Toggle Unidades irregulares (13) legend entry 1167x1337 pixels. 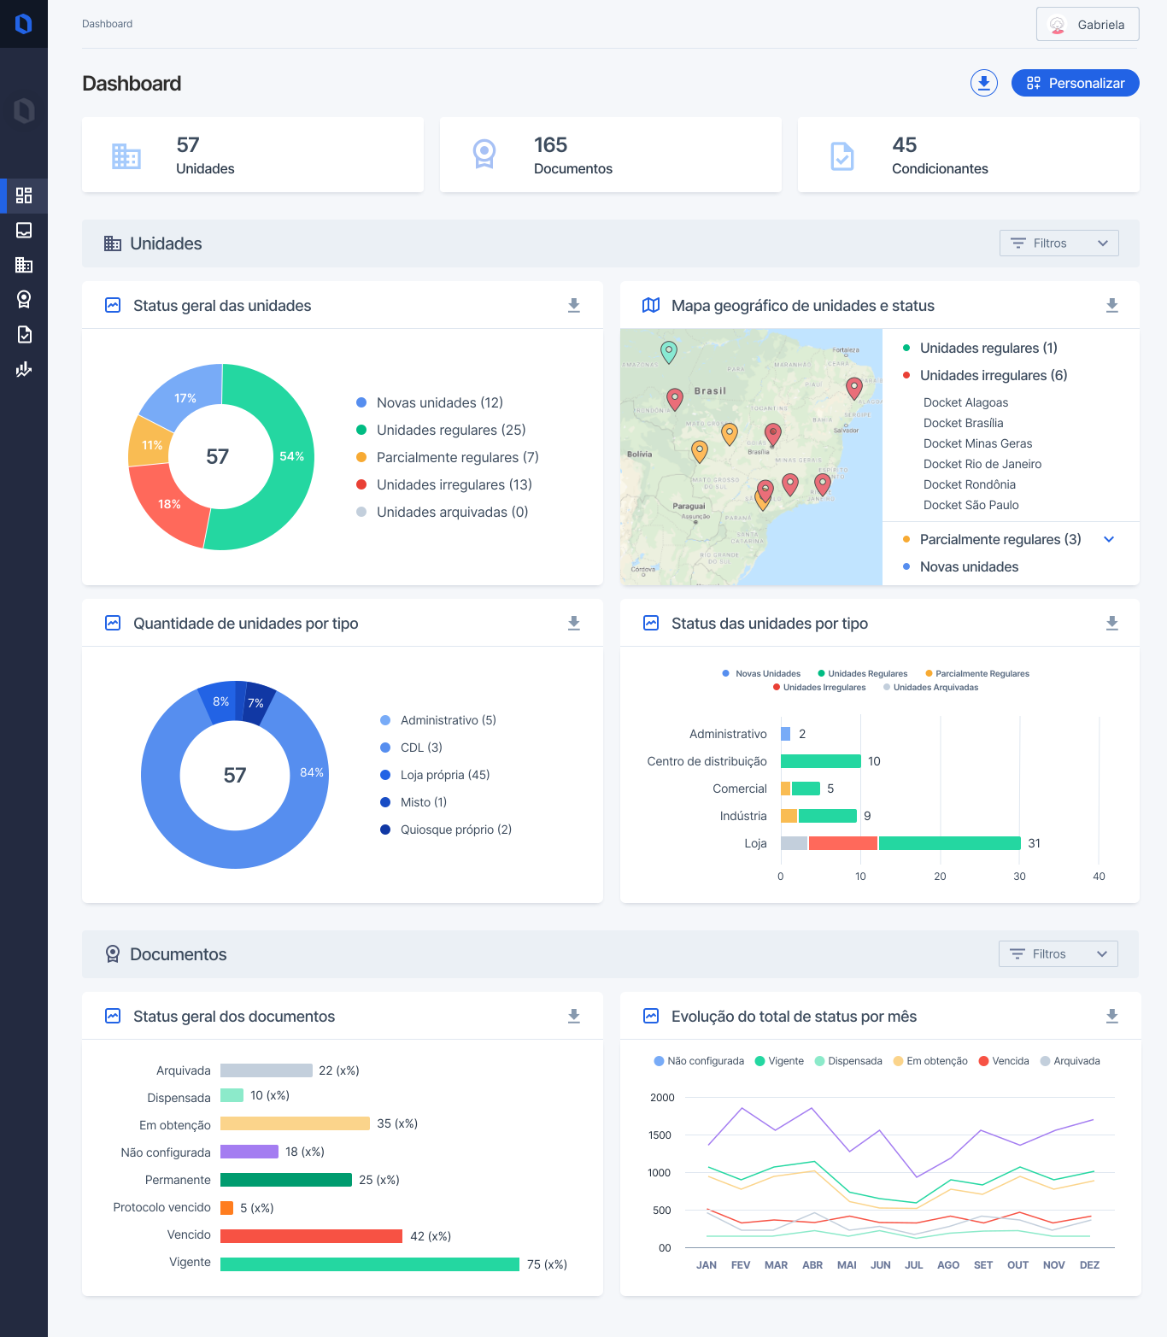click(x=444, y=484)
